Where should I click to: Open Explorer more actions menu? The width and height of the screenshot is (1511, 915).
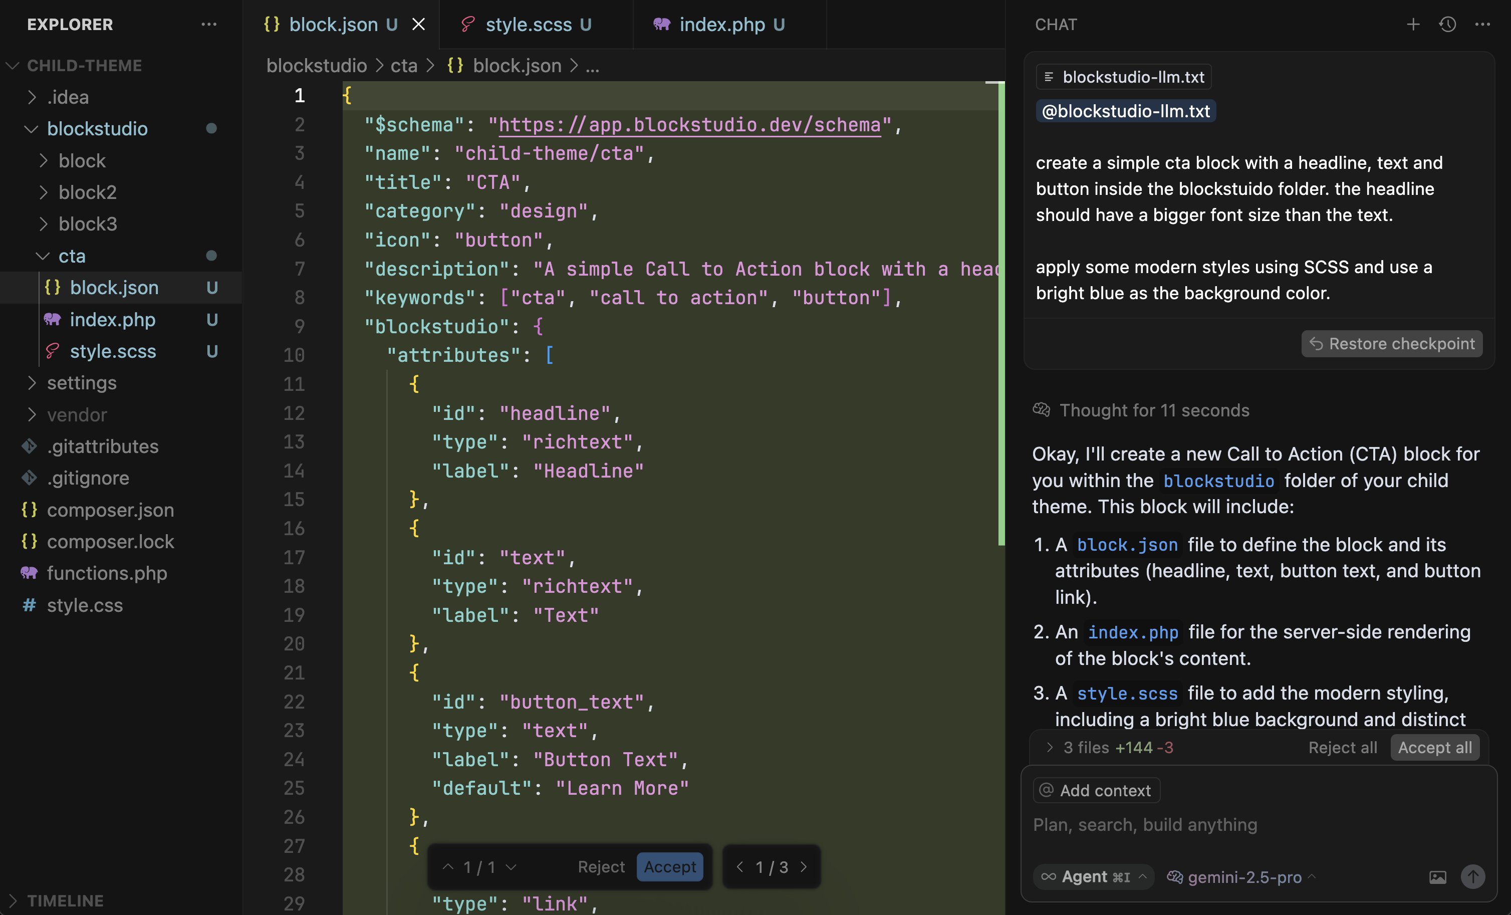click(x=208, y=25)
